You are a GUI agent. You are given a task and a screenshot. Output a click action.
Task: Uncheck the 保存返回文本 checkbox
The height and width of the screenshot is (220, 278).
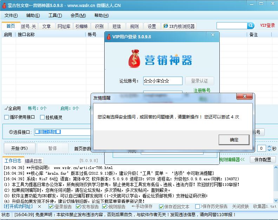(161, 207)
